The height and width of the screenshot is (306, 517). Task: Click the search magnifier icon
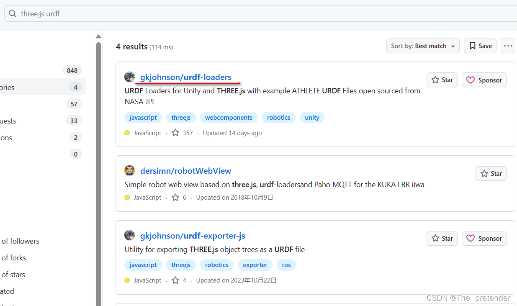click(12, 13)
